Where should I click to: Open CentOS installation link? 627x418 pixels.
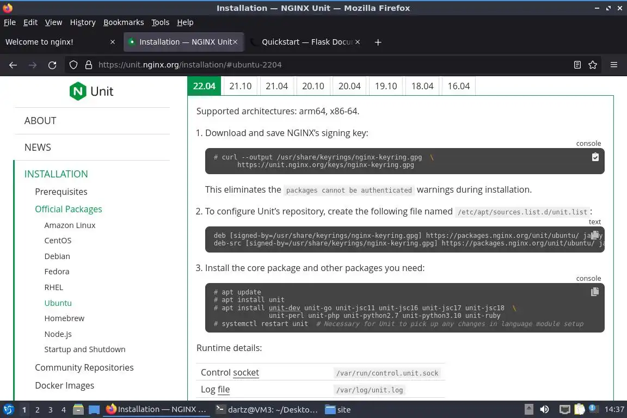point(58,241)
